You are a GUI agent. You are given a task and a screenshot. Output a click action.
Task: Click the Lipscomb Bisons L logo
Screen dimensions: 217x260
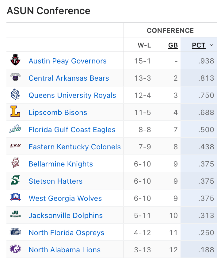point(15,112)
